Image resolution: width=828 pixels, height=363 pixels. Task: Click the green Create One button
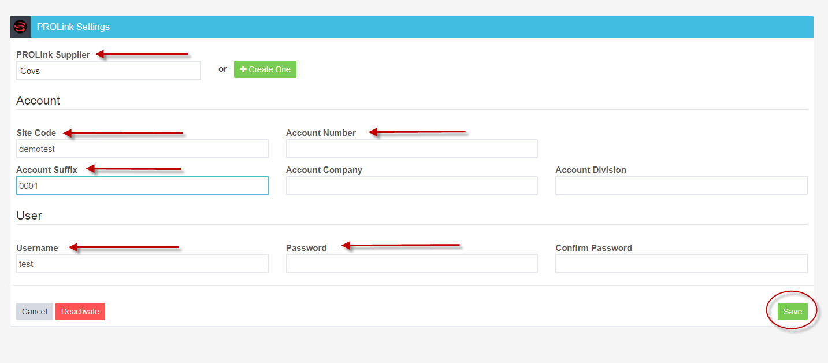(265, 69)
